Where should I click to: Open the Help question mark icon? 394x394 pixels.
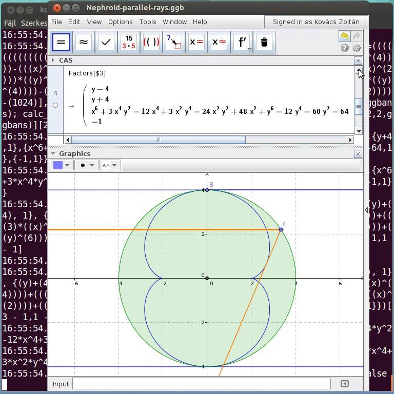point(345,48)
